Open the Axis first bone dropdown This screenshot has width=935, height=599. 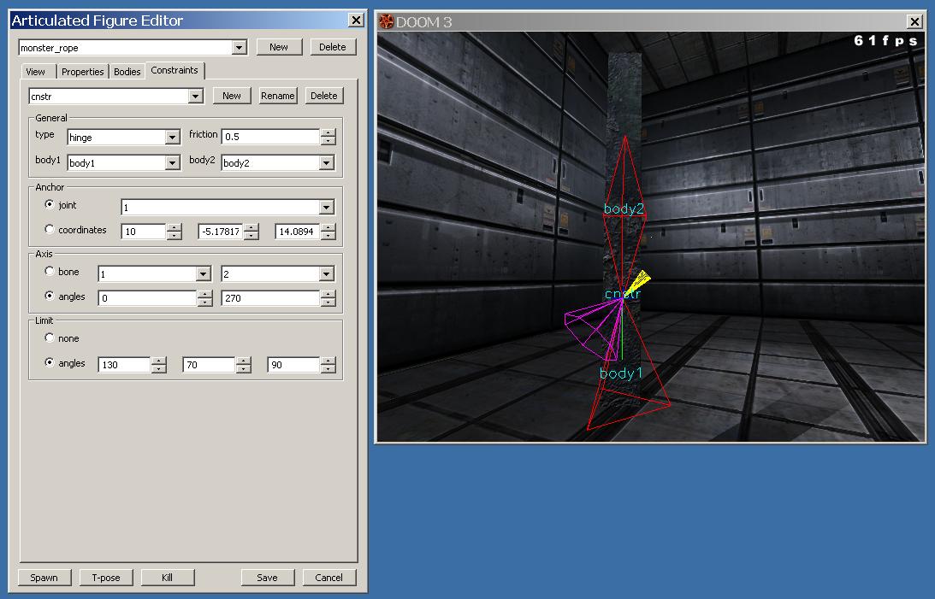pyautogui.click(x=204, y=274)
